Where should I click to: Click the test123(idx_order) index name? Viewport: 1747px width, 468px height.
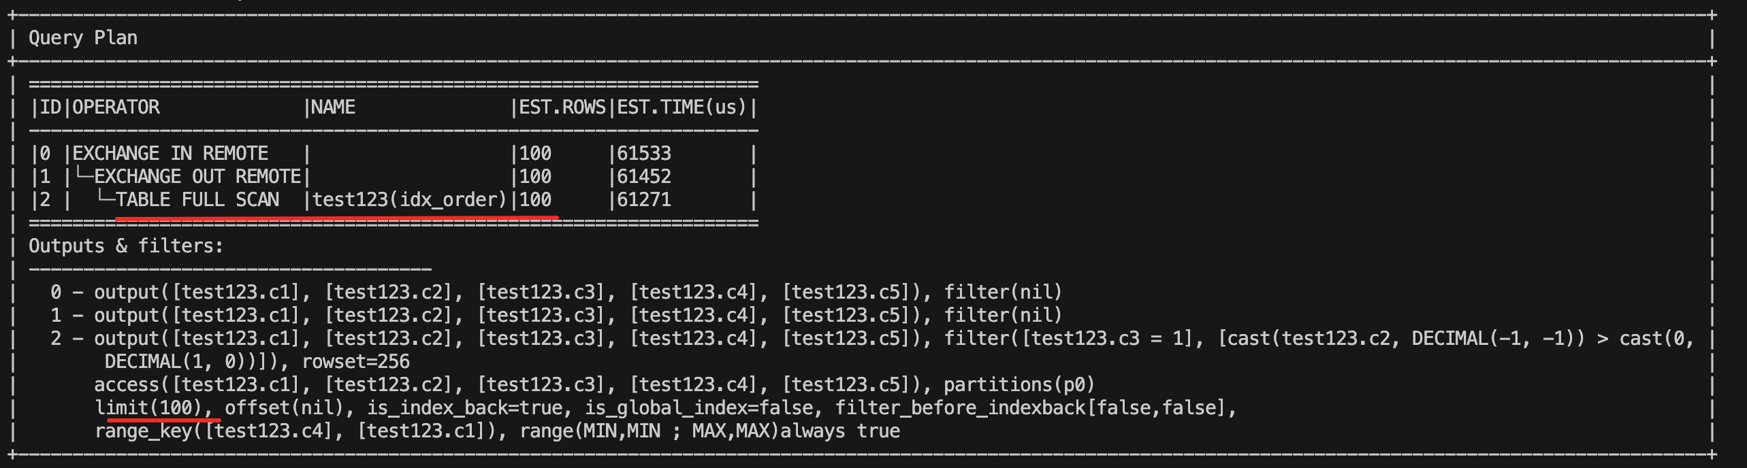pos(410,200)
